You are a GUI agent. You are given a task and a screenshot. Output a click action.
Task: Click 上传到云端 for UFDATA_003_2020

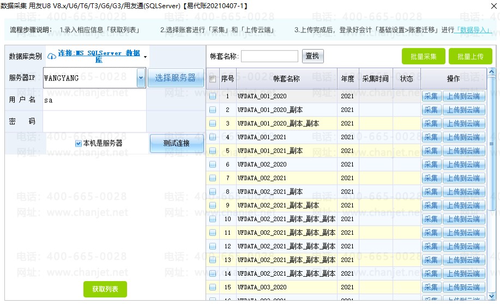463,288
